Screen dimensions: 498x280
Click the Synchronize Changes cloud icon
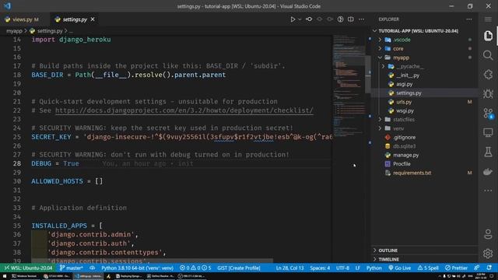coord(92,268)
